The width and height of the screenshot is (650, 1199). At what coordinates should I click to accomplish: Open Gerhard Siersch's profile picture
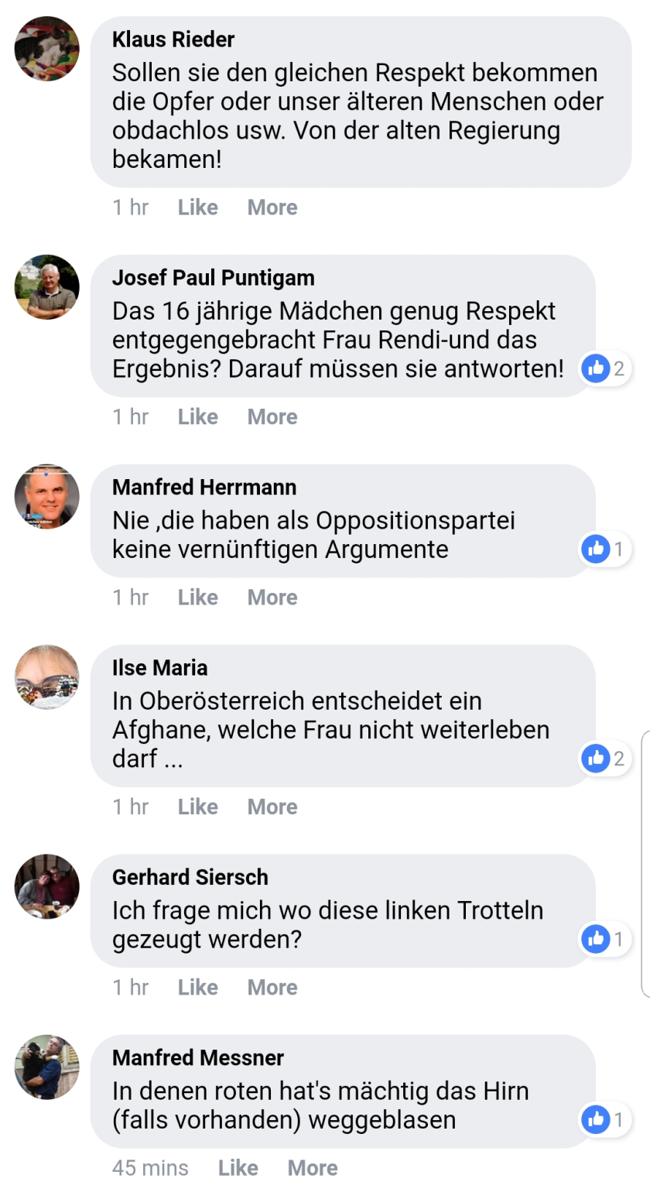click(x=47, y=886)
